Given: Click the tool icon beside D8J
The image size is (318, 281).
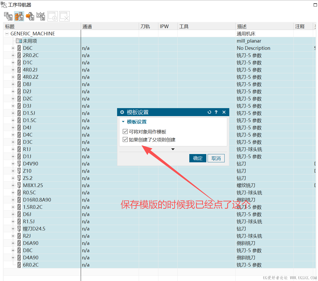Looking at the screenshot, I should pyautogui.click(x=19, y=84).
